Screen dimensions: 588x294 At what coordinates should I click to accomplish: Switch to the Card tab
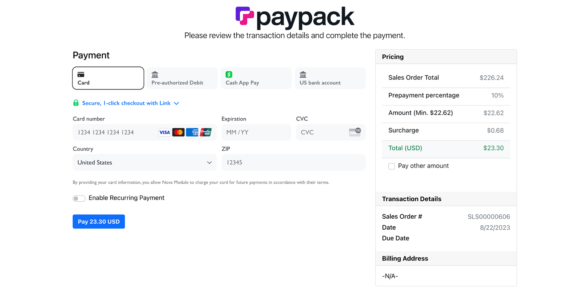point(108,78)
